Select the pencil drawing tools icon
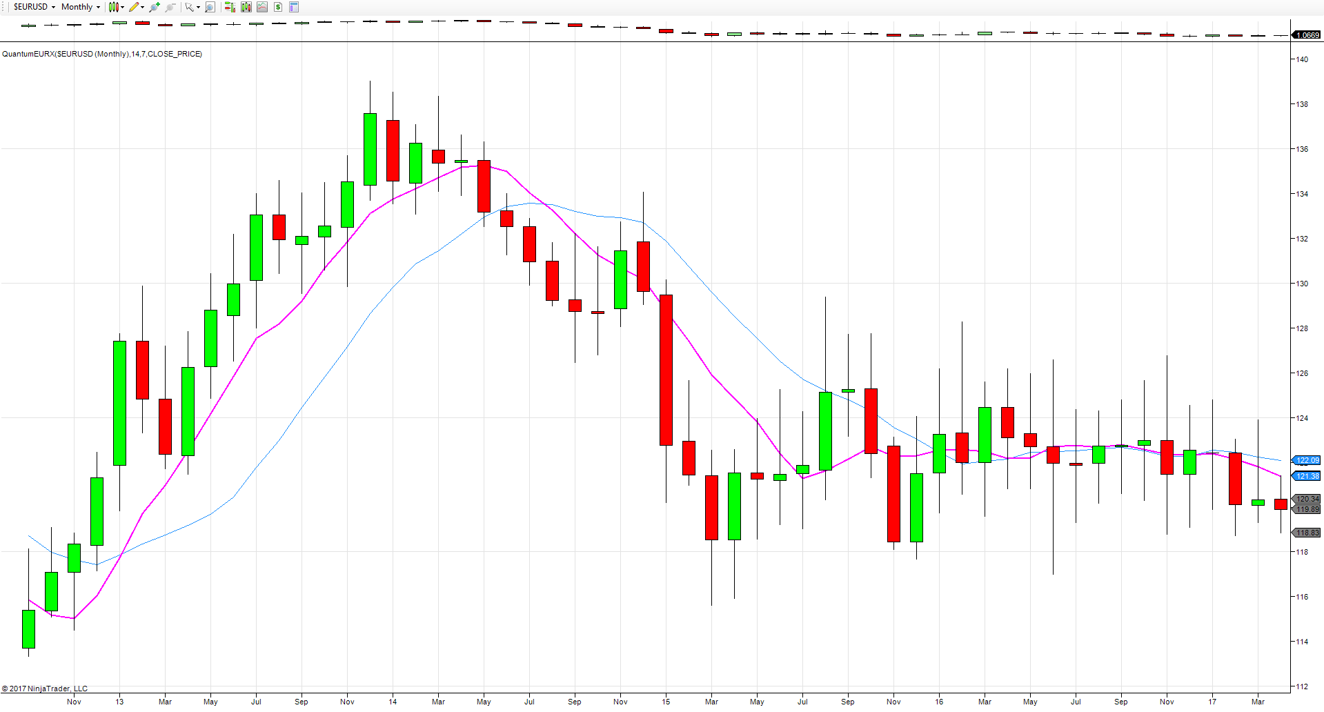1324x712 pixels. click(x=134, y=7)
